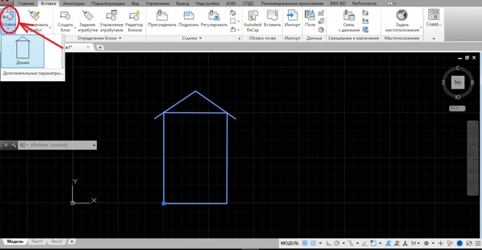Open the Задать местоположение dropdown arrow
This screenshot has width=482, height=250.
[421, 28]
